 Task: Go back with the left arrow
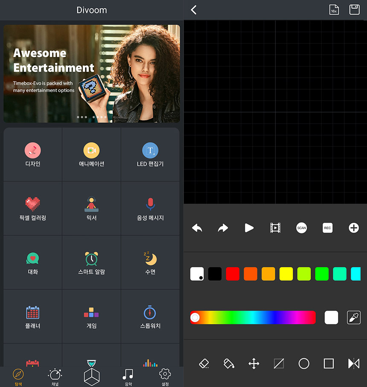coord(194,10)
